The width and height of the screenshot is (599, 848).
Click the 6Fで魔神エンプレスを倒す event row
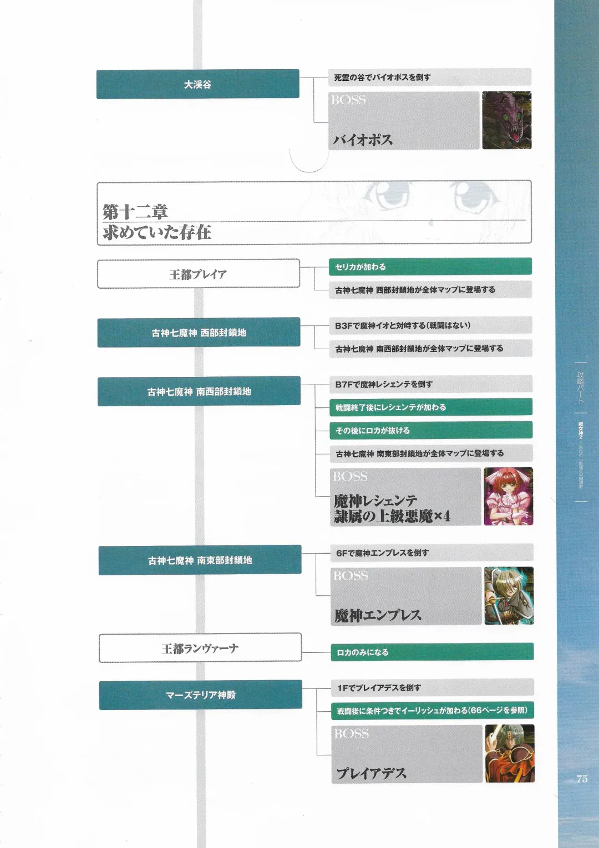click(x=432, y=553)
